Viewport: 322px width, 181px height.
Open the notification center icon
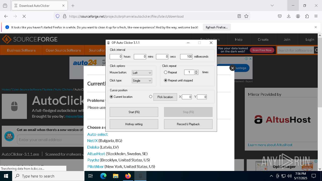(314, 176)
